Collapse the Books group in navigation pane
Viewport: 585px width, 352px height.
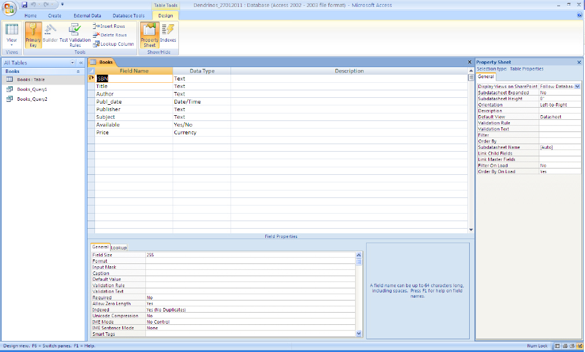coord(78,71)
